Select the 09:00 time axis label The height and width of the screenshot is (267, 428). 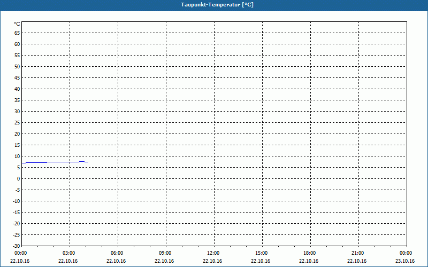coord(165,253)
